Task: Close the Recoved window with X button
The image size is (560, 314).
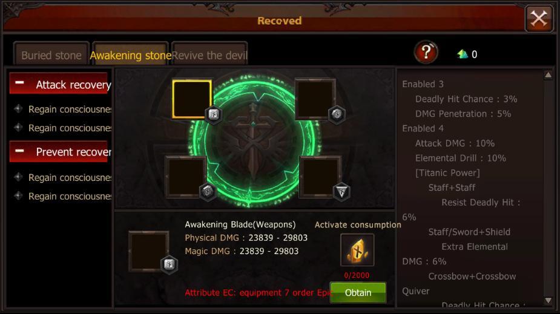Action: pyautogui.click(x=539, y=19)
